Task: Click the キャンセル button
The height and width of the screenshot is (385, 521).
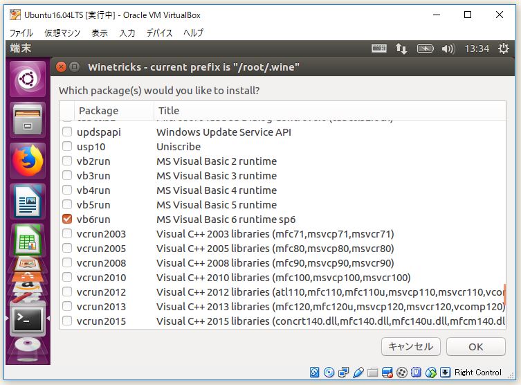Action: click(411, 347)
